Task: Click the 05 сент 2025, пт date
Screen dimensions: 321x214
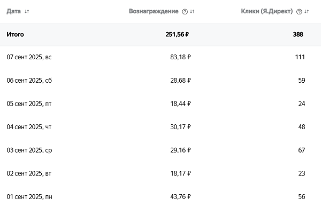Action: (29, 104)
